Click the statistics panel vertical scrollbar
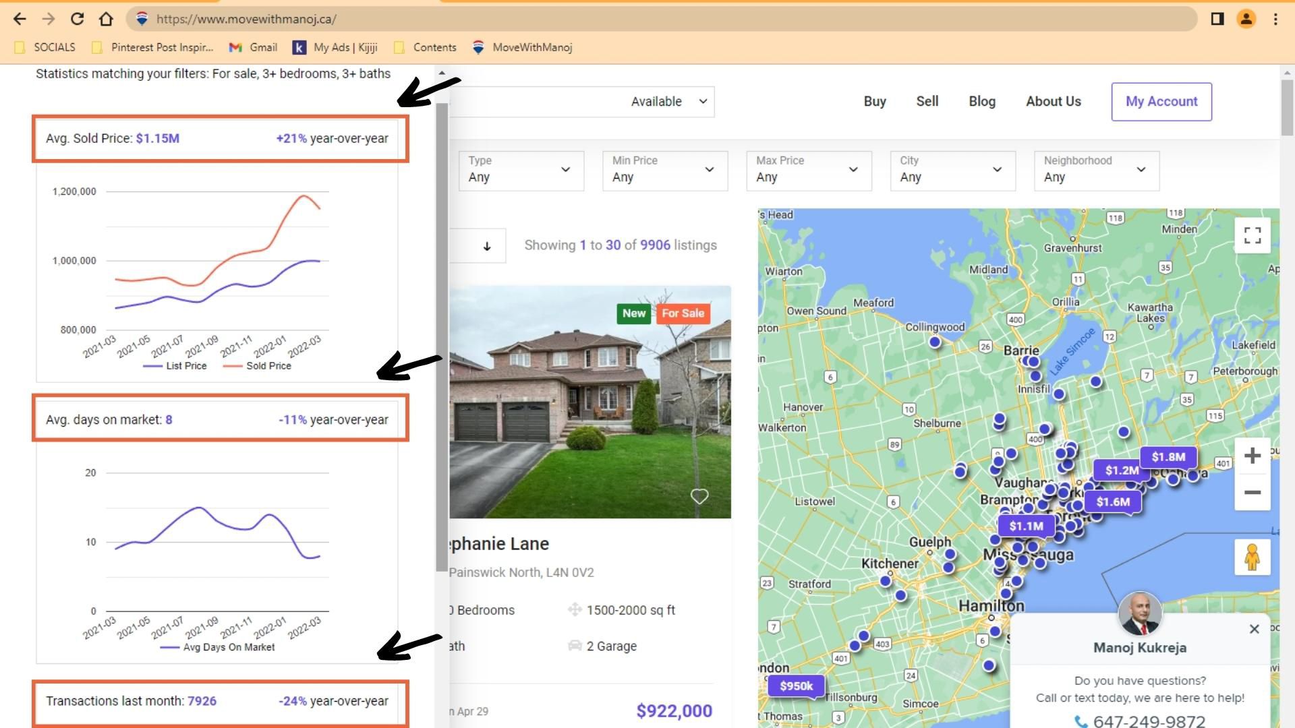1295x728 pixels. [442, 337]
